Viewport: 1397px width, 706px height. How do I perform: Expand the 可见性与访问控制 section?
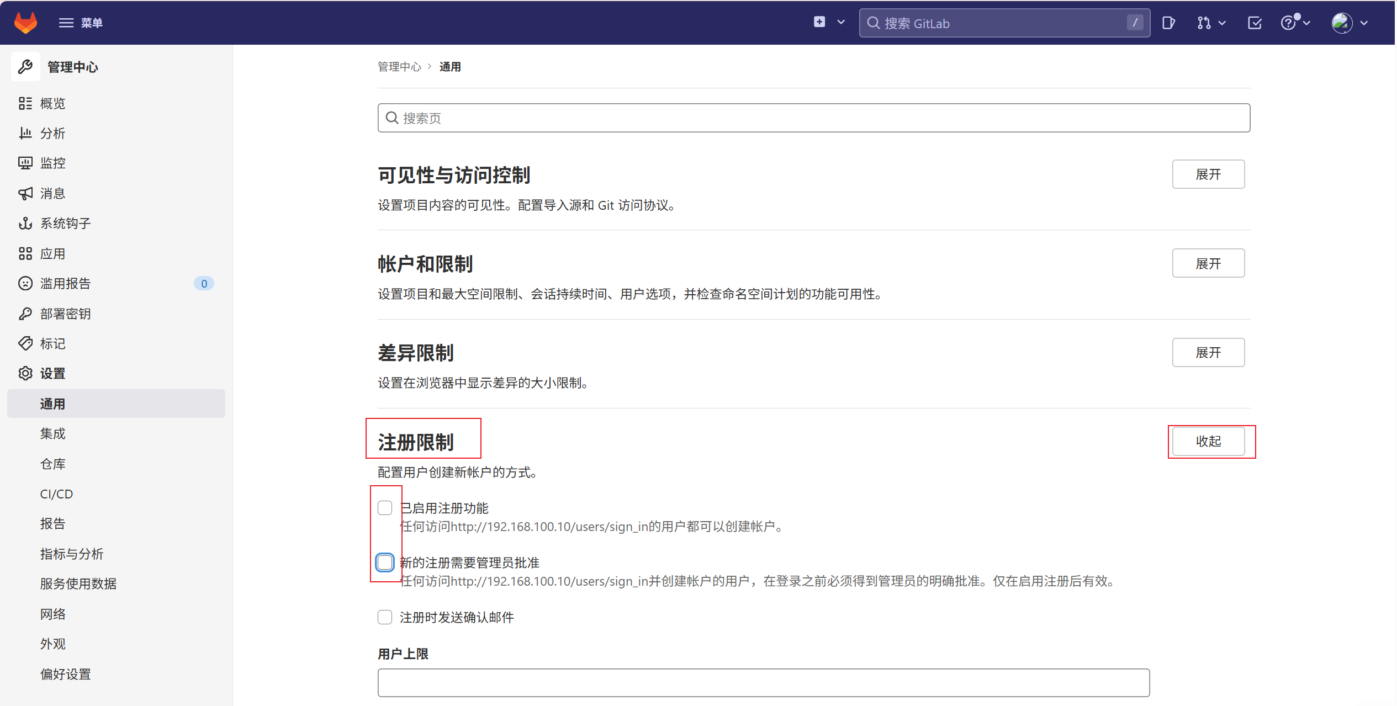click(x=1208, y=174)
